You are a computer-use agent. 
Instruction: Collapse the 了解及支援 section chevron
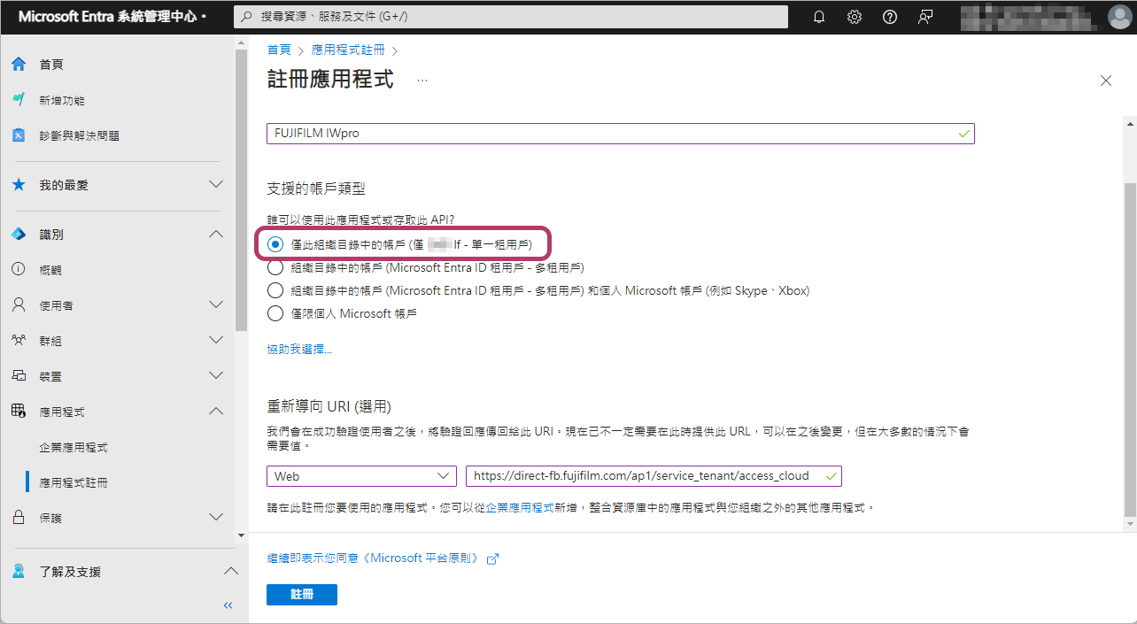230,572
